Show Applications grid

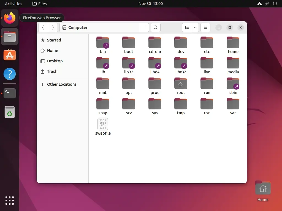click(10, 201)
